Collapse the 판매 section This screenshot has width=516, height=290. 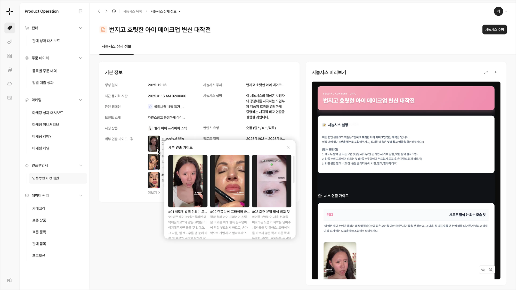[x=80, y=28]
